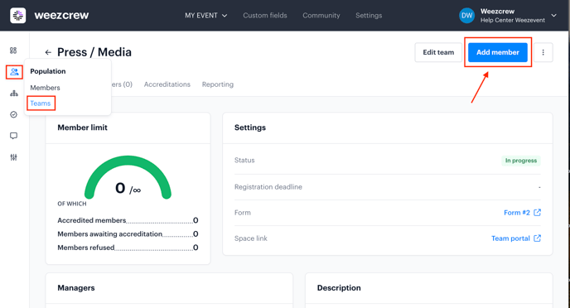Open the three-dot more options menu
Screen dimensions: 570x308
point(543,52)
